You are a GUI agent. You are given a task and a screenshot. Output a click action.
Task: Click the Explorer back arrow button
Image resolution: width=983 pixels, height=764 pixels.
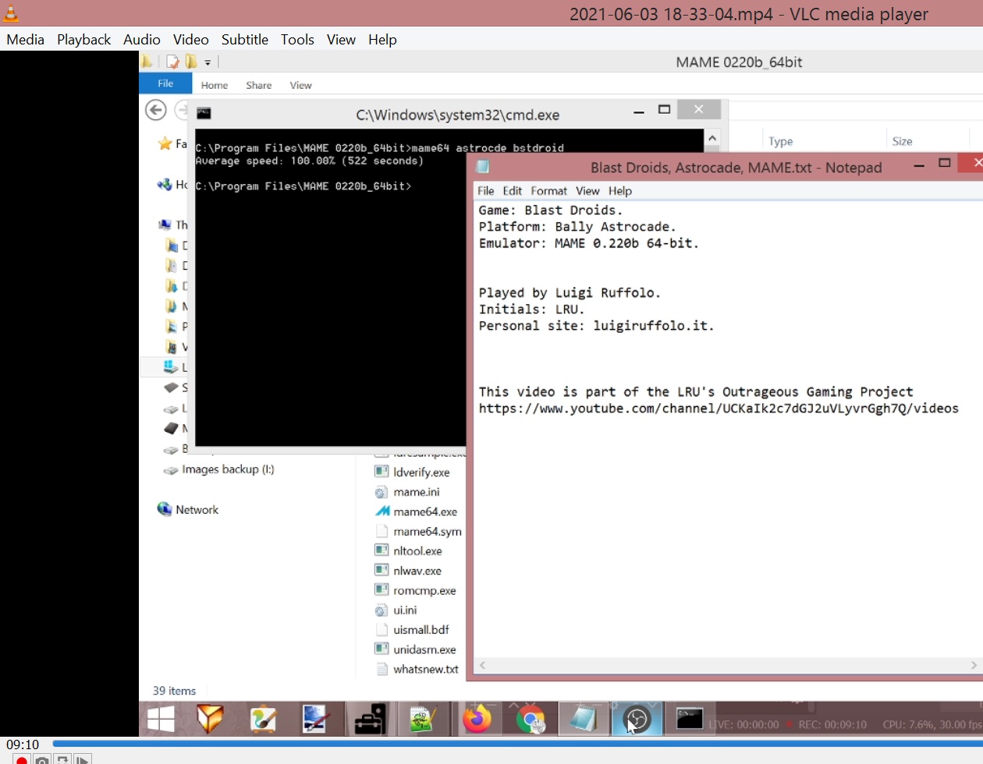(x=156, y=111)
